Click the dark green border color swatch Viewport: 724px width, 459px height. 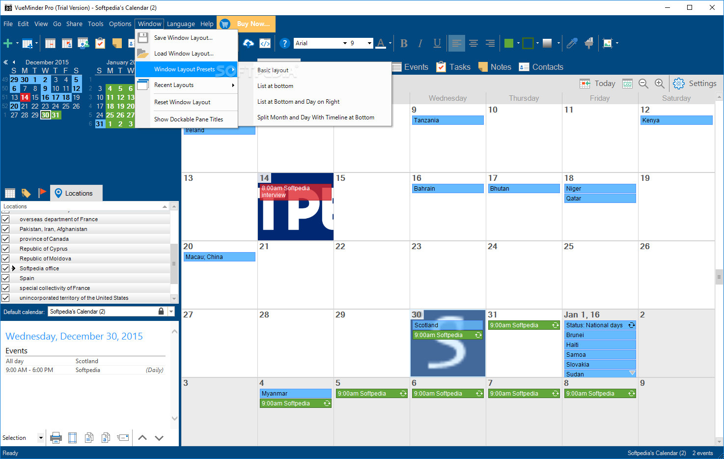coord(528,43)
